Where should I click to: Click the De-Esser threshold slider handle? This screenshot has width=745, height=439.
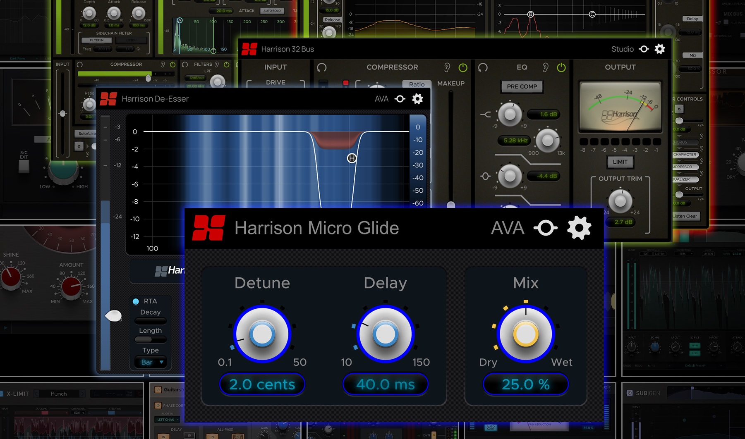click(113, 316)
